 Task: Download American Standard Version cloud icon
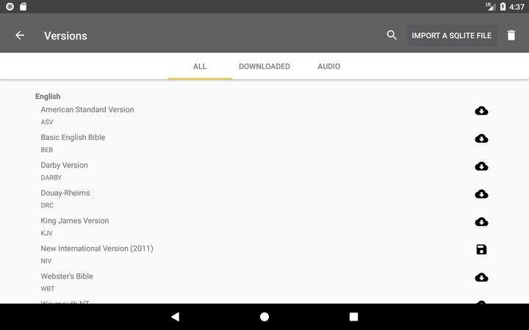point(481,111)
